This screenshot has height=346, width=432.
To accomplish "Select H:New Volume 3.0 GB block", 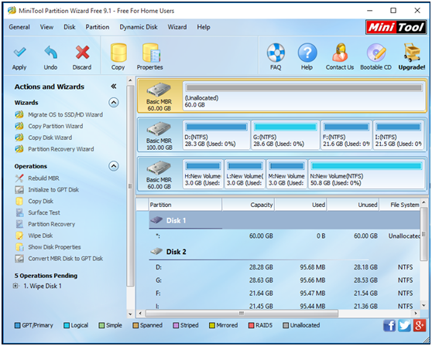I will [x=203, y=175].
